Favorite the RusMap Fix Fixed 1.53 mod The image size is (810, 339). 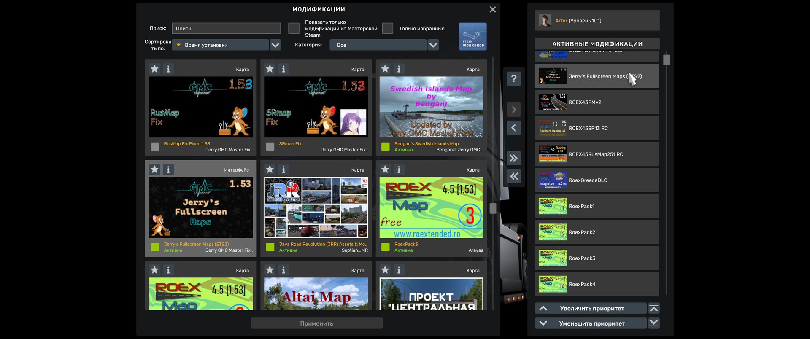coord(155,69)
